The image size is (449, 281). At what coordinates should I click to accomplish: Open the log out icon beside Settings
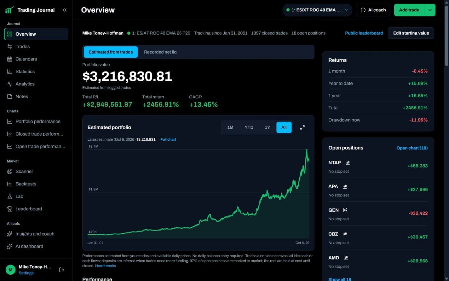(61, 270)
